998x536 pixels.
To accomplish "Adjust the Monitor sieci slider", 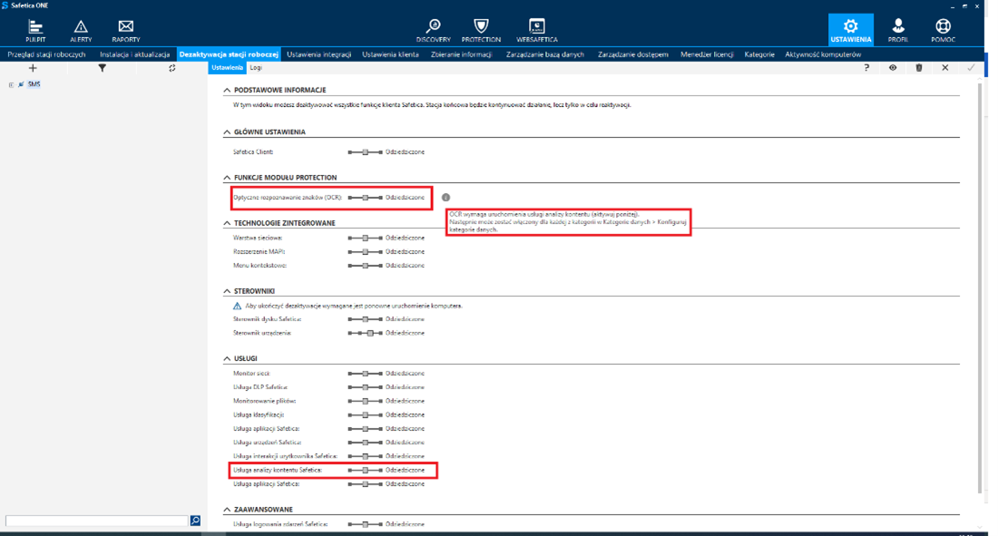I will pyautogui.click(x=365, y=374).
